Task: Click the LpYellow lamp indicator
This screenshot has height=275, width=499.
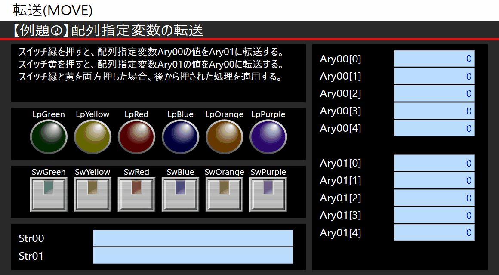Action: click(92, 137)
